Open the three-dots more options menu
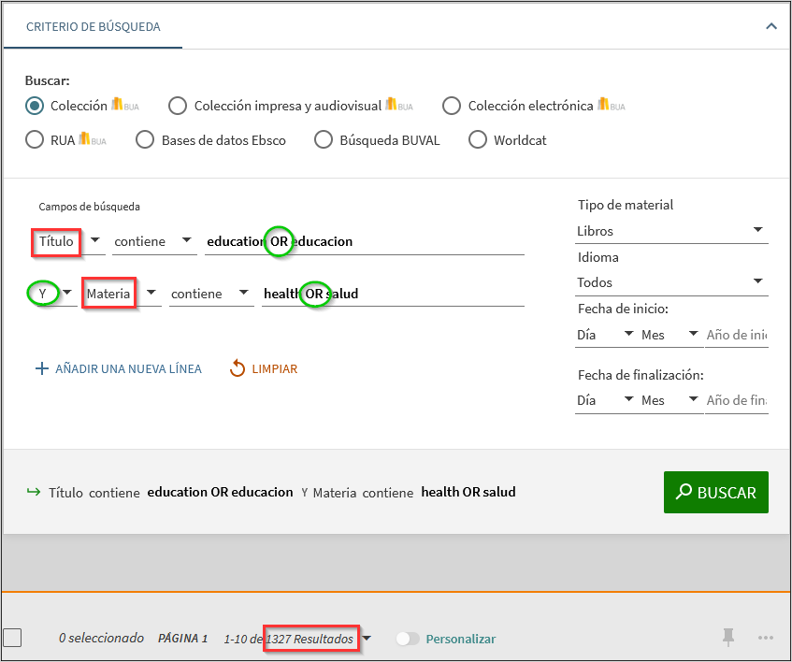Screen dimensions: 792x662 [x=766, y=638]
